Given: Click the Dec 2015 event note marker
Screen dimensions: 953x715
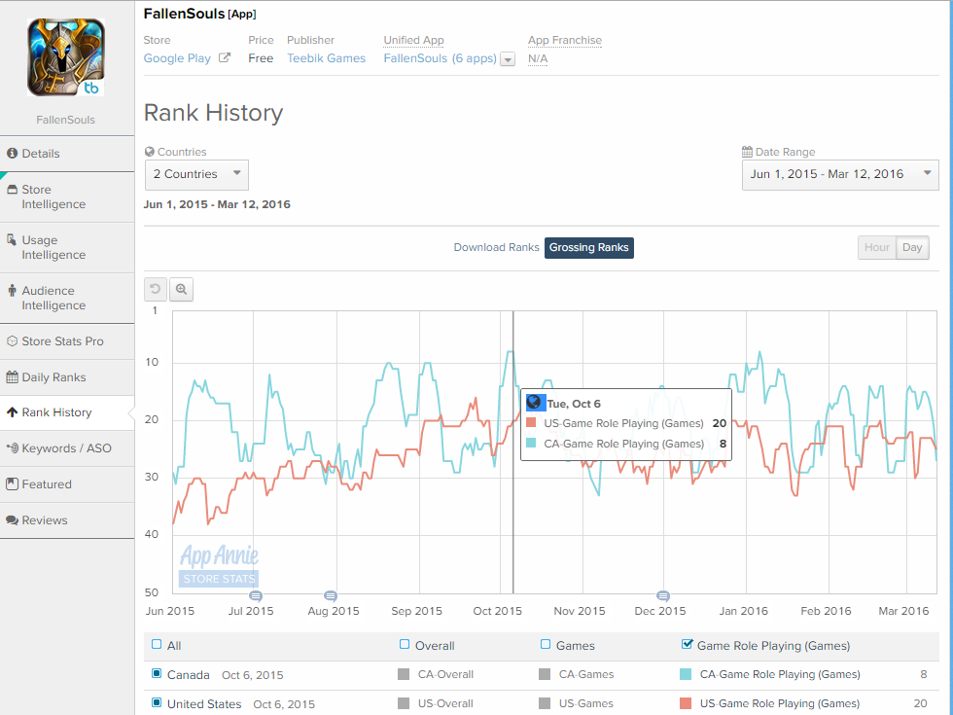Looking at the screenshot, I should pos(663,595).
